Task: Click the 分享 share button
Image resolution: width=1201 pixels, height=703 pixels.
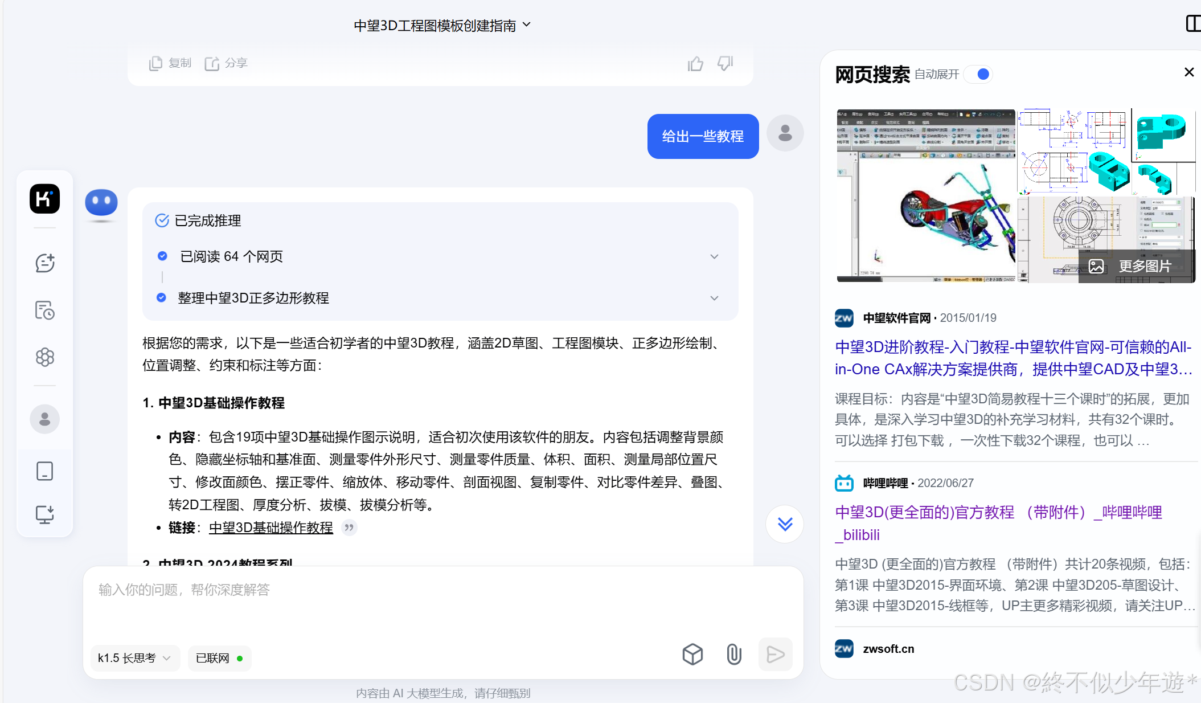Action: click(226, 63)
